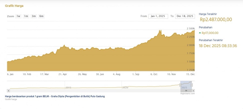Edit the To date field
The image size is (243, 109).
point(185,16)
